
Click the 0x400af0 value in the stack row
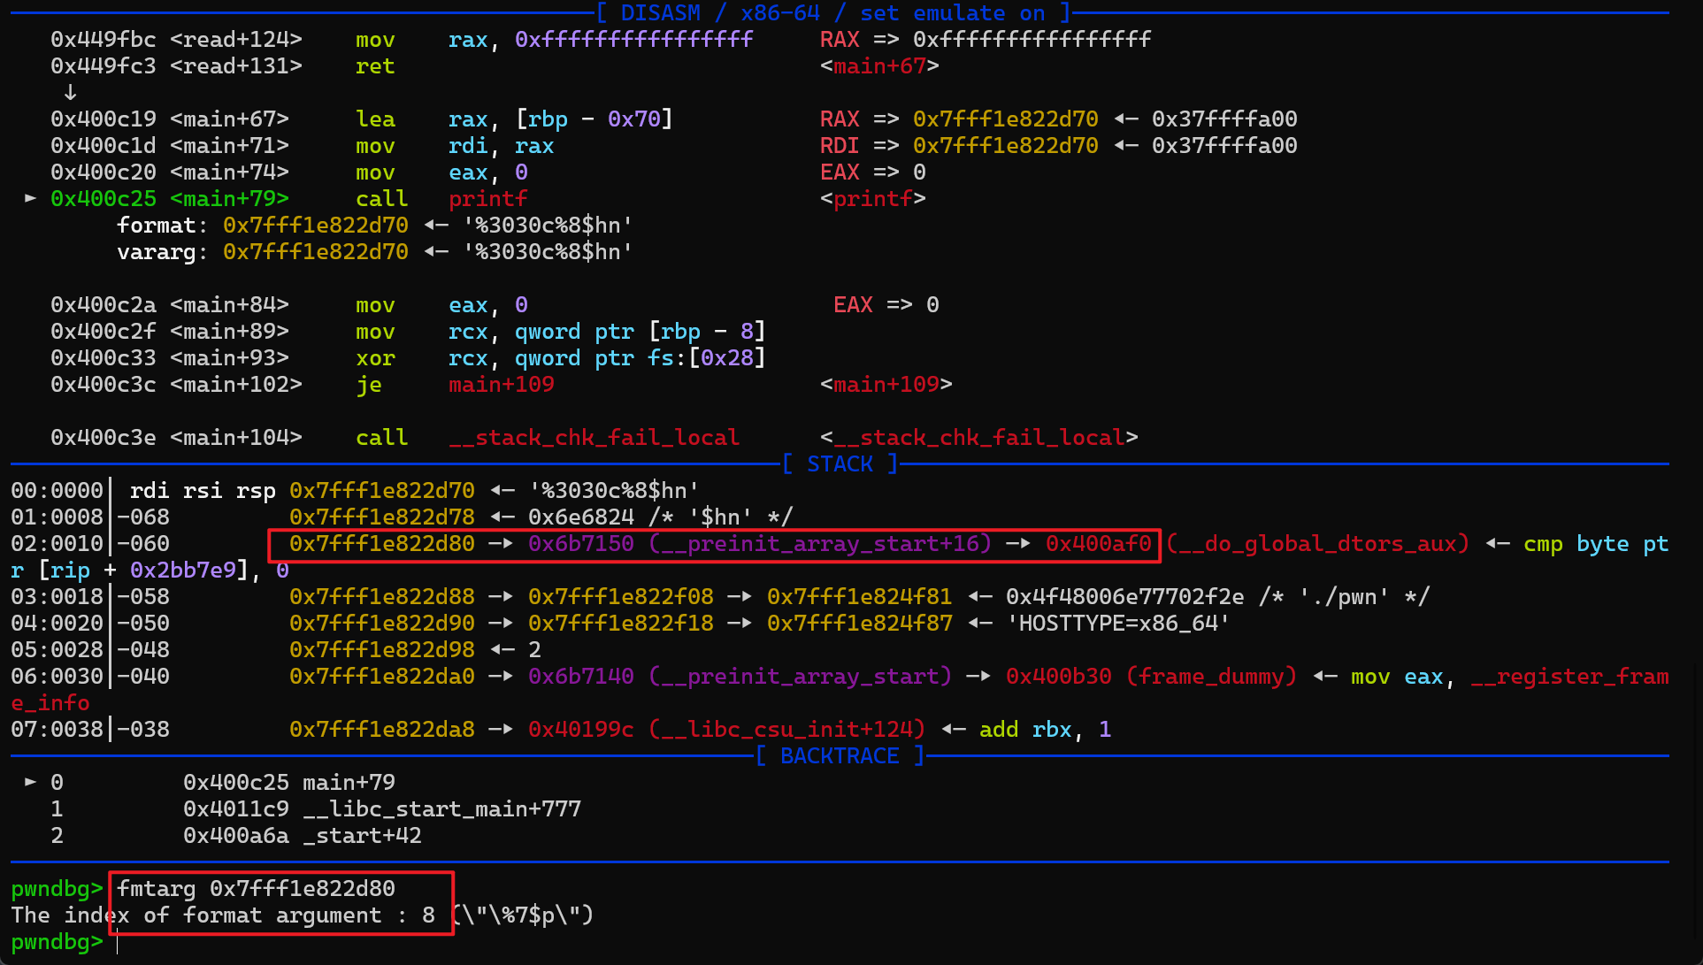(1098, 544)
